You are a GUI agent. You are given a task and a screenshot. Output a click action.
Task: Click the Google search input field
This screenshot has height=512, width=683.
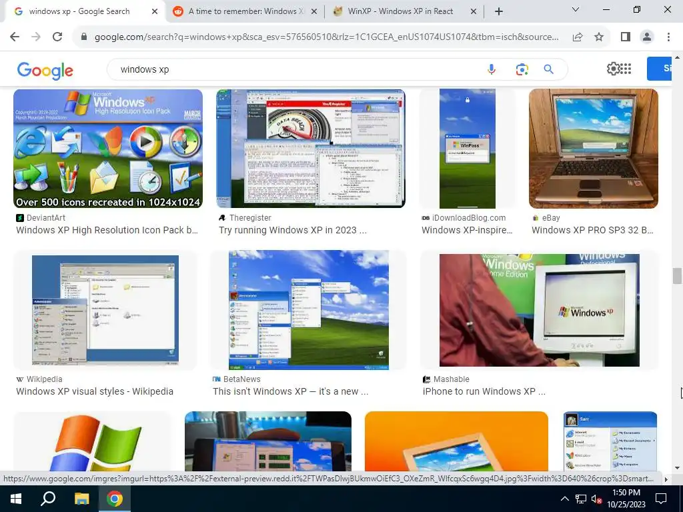(301, 69)
